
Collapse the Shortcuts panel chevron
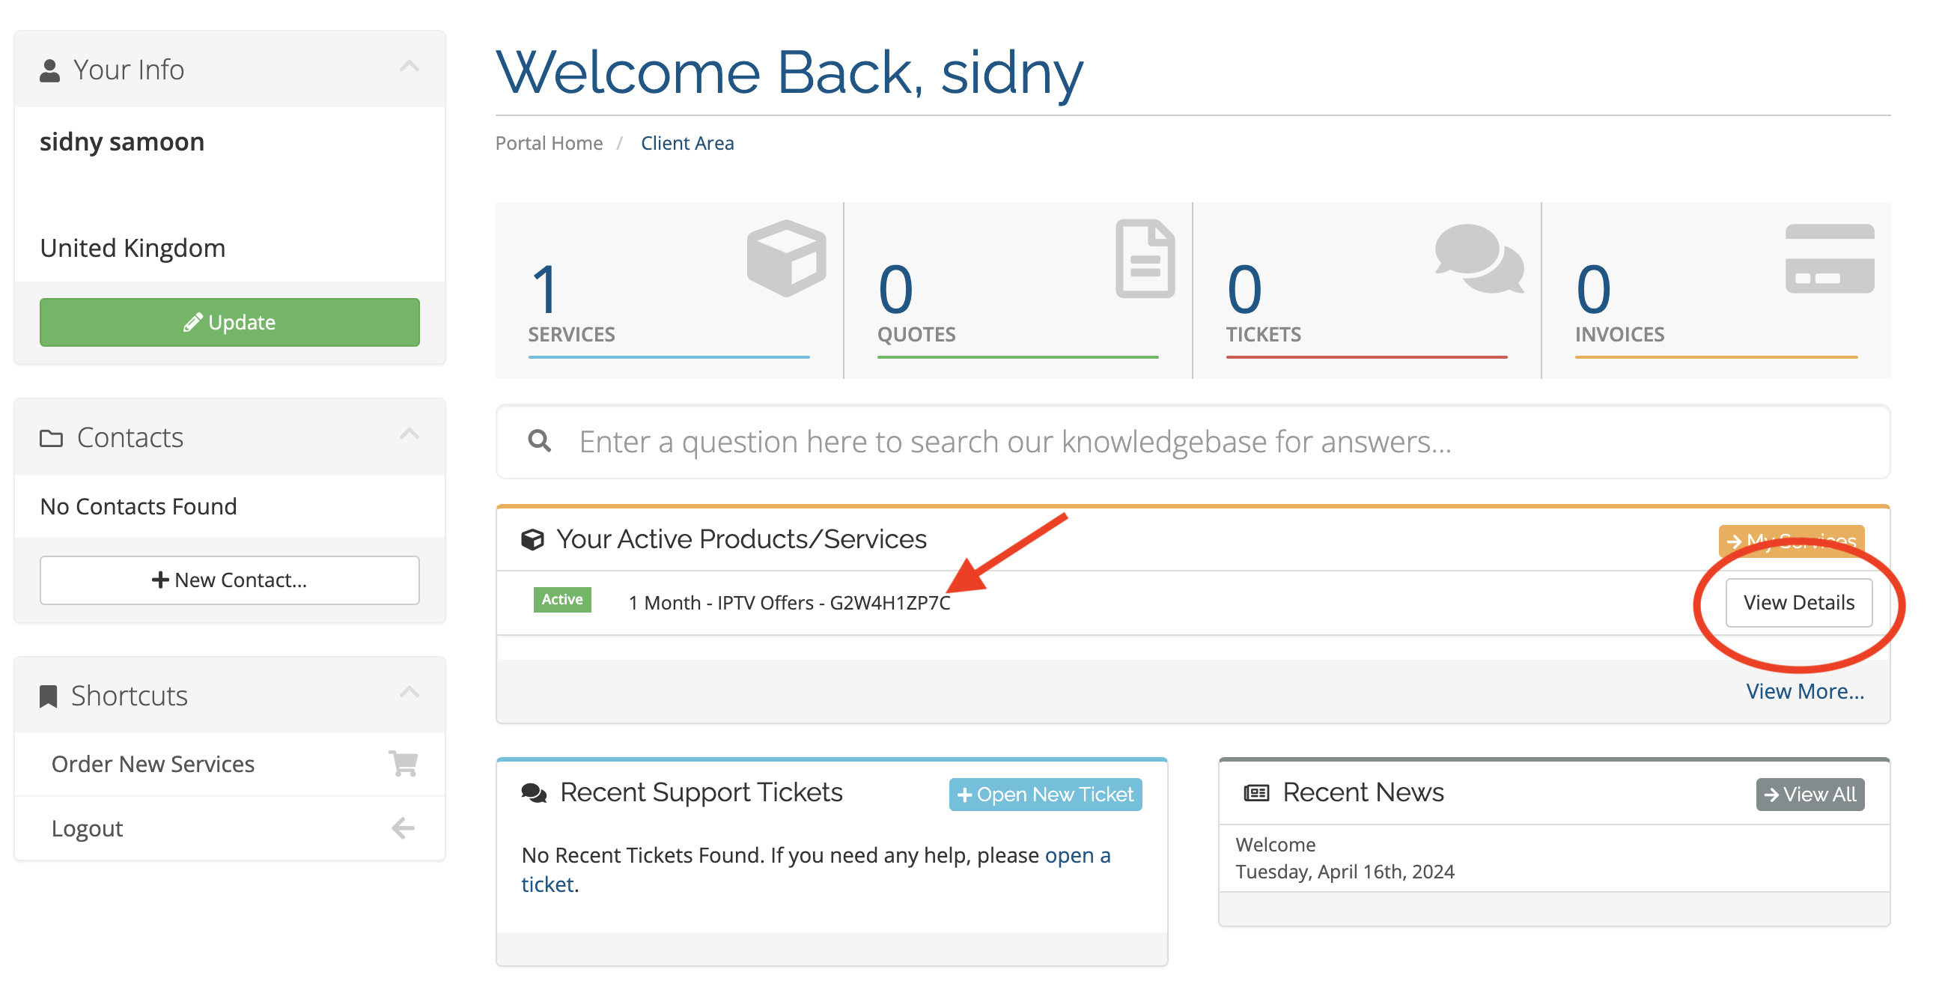click(409, 692)
